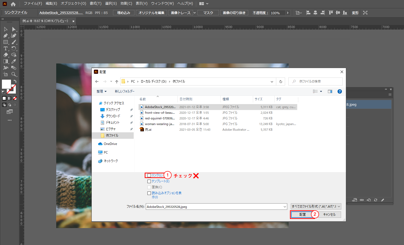Open the ウィンドウ(W) menu

coord(162,3)
